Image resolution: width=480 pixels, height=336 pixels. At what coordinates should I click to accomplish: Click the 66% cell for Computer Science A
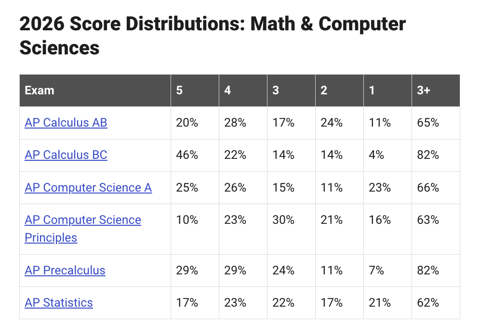pos(436,188)
